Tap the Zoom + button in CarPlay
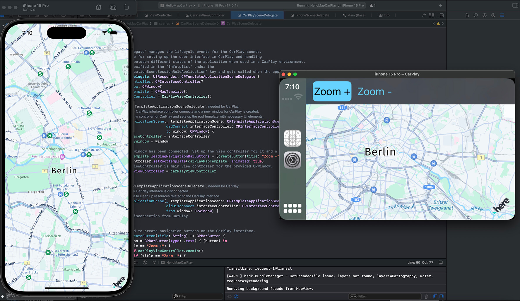Image resolution: width=520 pixels, height=301 pixels. (x=332, y=91)
